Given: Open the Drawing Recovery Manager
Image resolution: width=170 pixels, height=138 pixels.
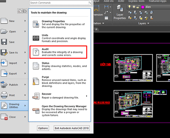Looking at the screenshot, I should (60, 111).
